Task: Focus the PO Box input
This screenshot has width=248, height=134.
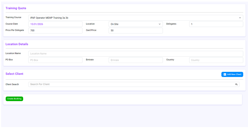Action: pos(55,60)
